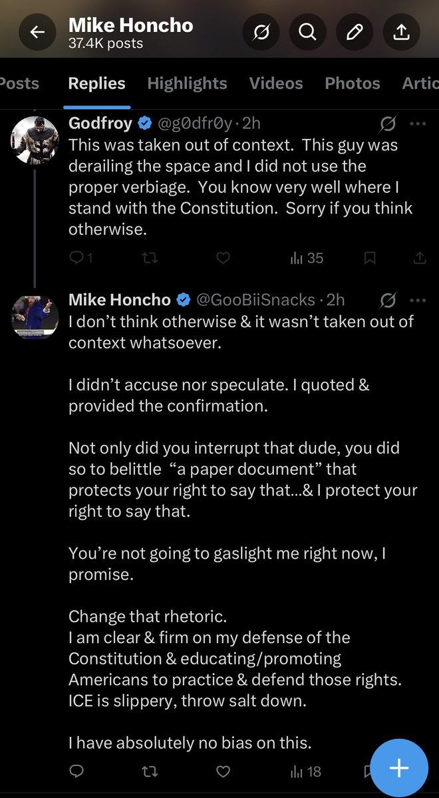Open the Grok icon in header
The width and height of the screenshot is (439, 798).
261,33
